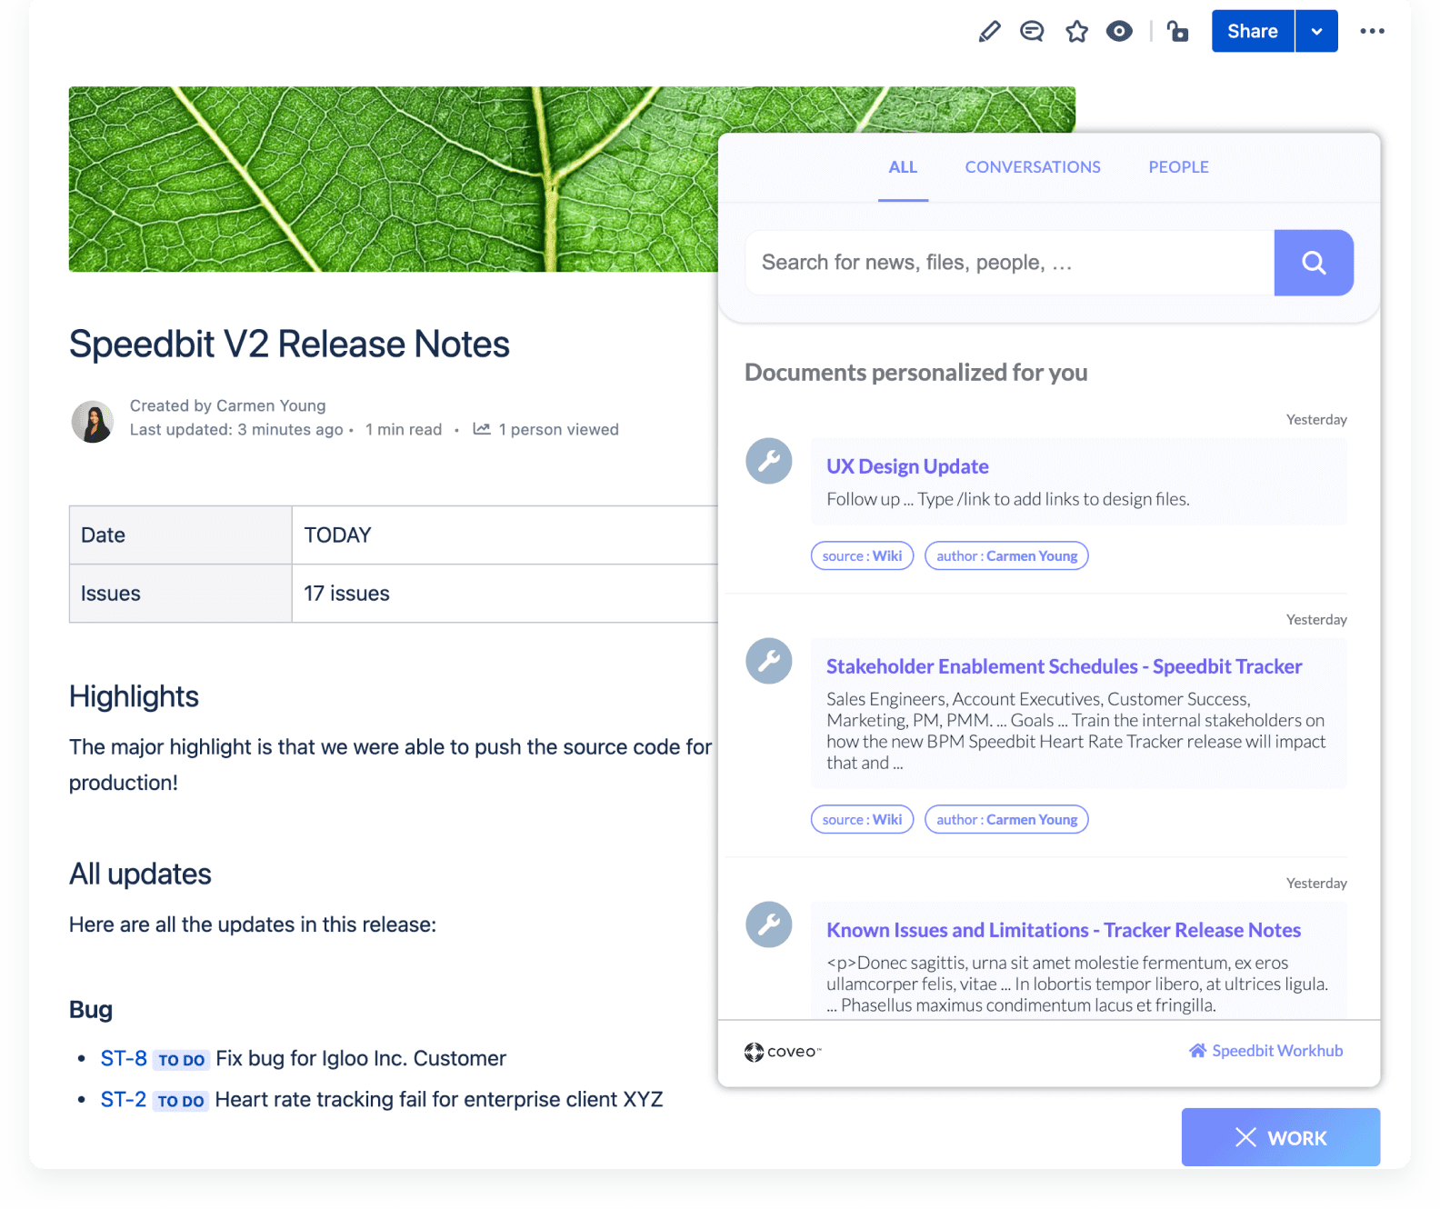Click the wrench icon beside UX Design Update

[769, 461]
